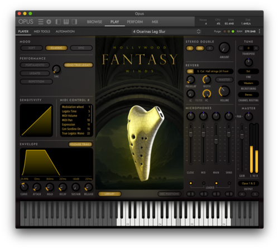Click the reverb Predelay knob
279x249 pixels.
[191, 80]
